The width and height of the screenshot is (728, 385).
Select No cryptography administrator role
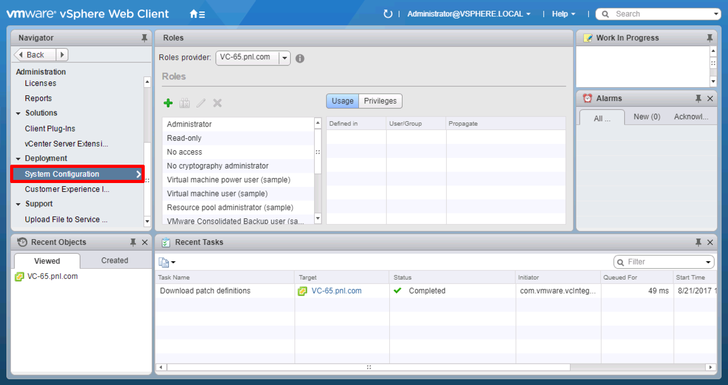239,166
